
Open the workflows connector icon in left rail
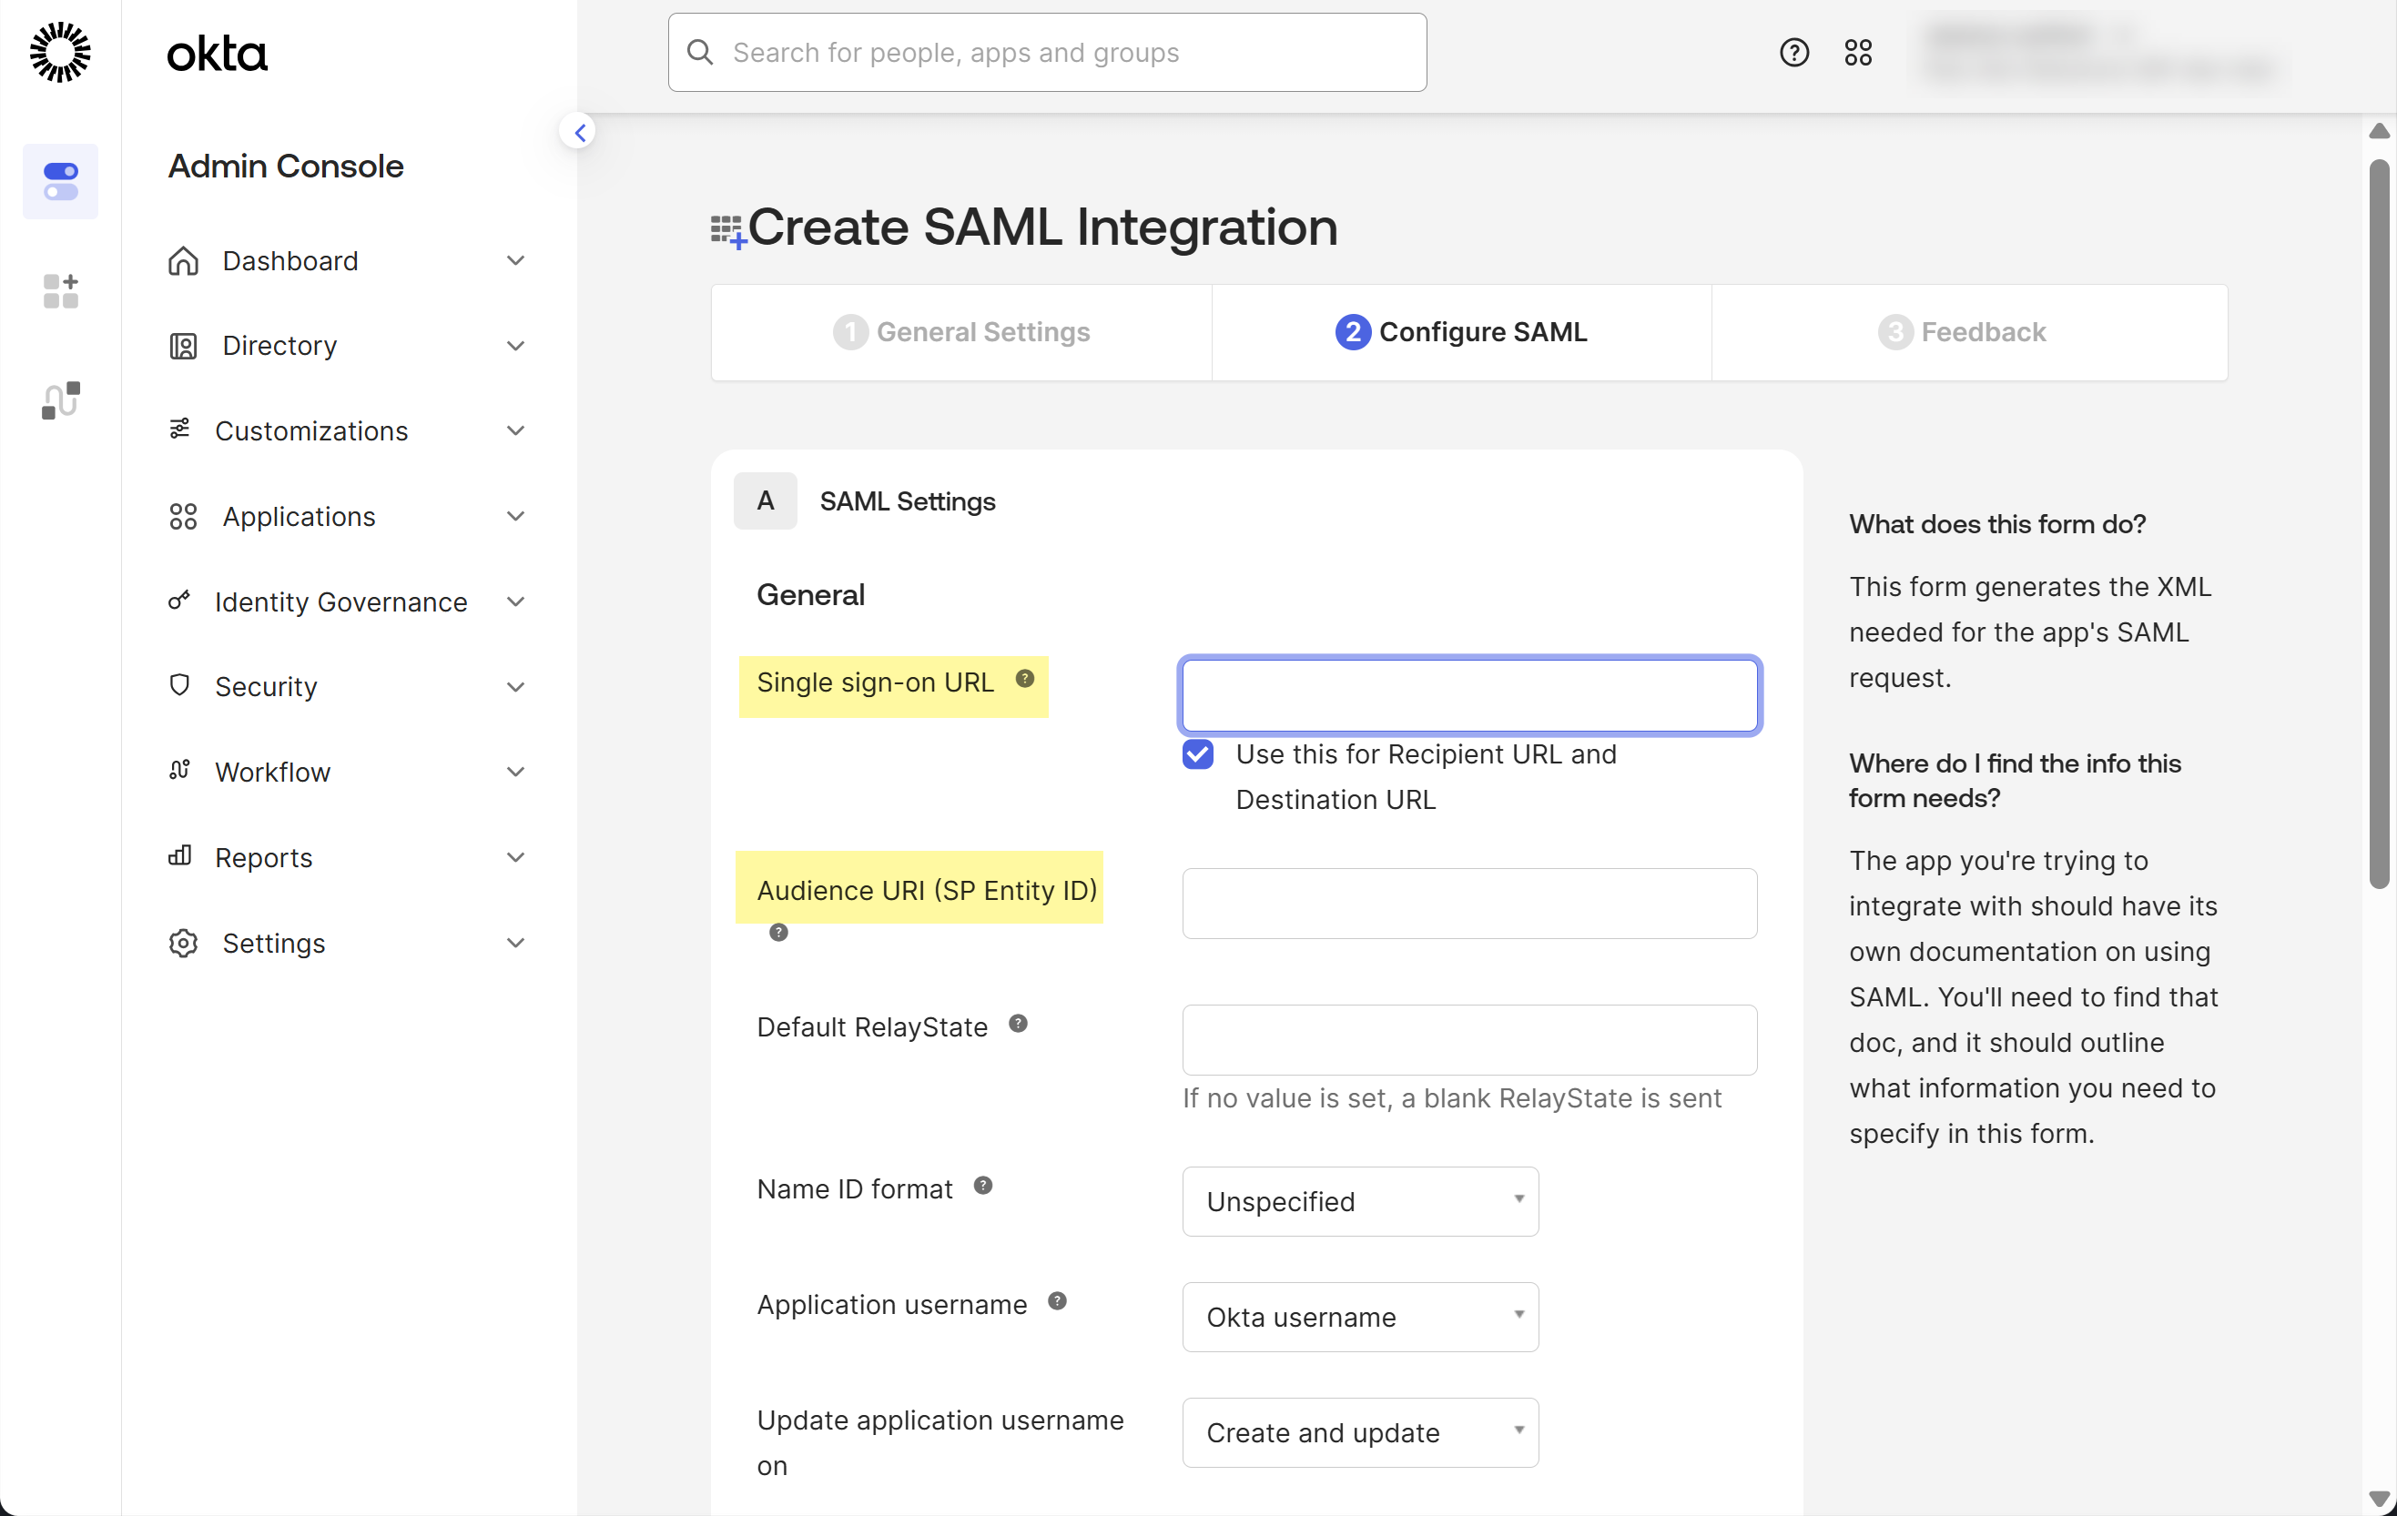click(61, 399)
